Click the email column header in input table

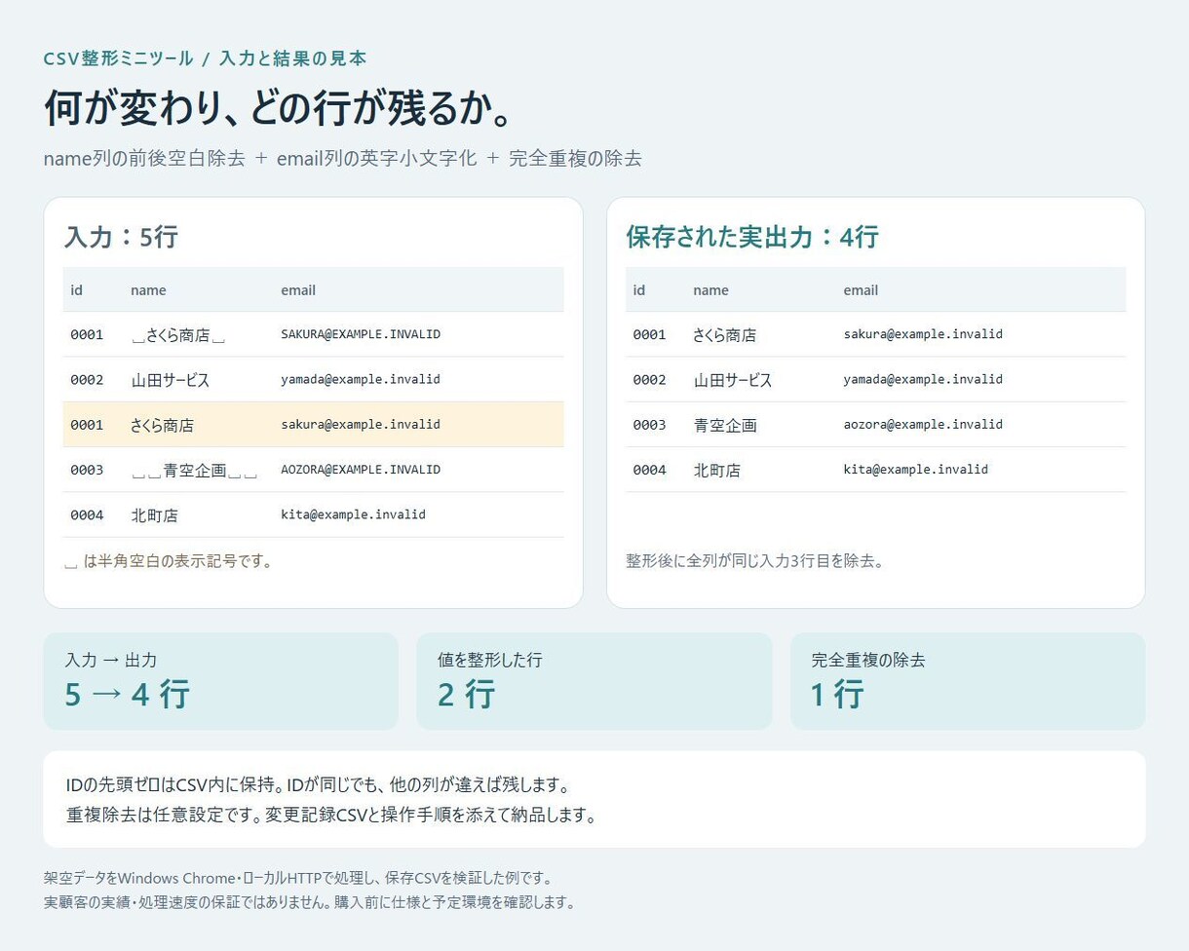[x=298, y=289]
